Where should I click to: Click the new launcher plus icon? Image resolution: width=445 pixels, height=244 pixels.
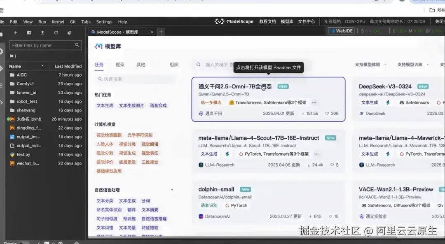pyautogui.click(x=16, y=33)
